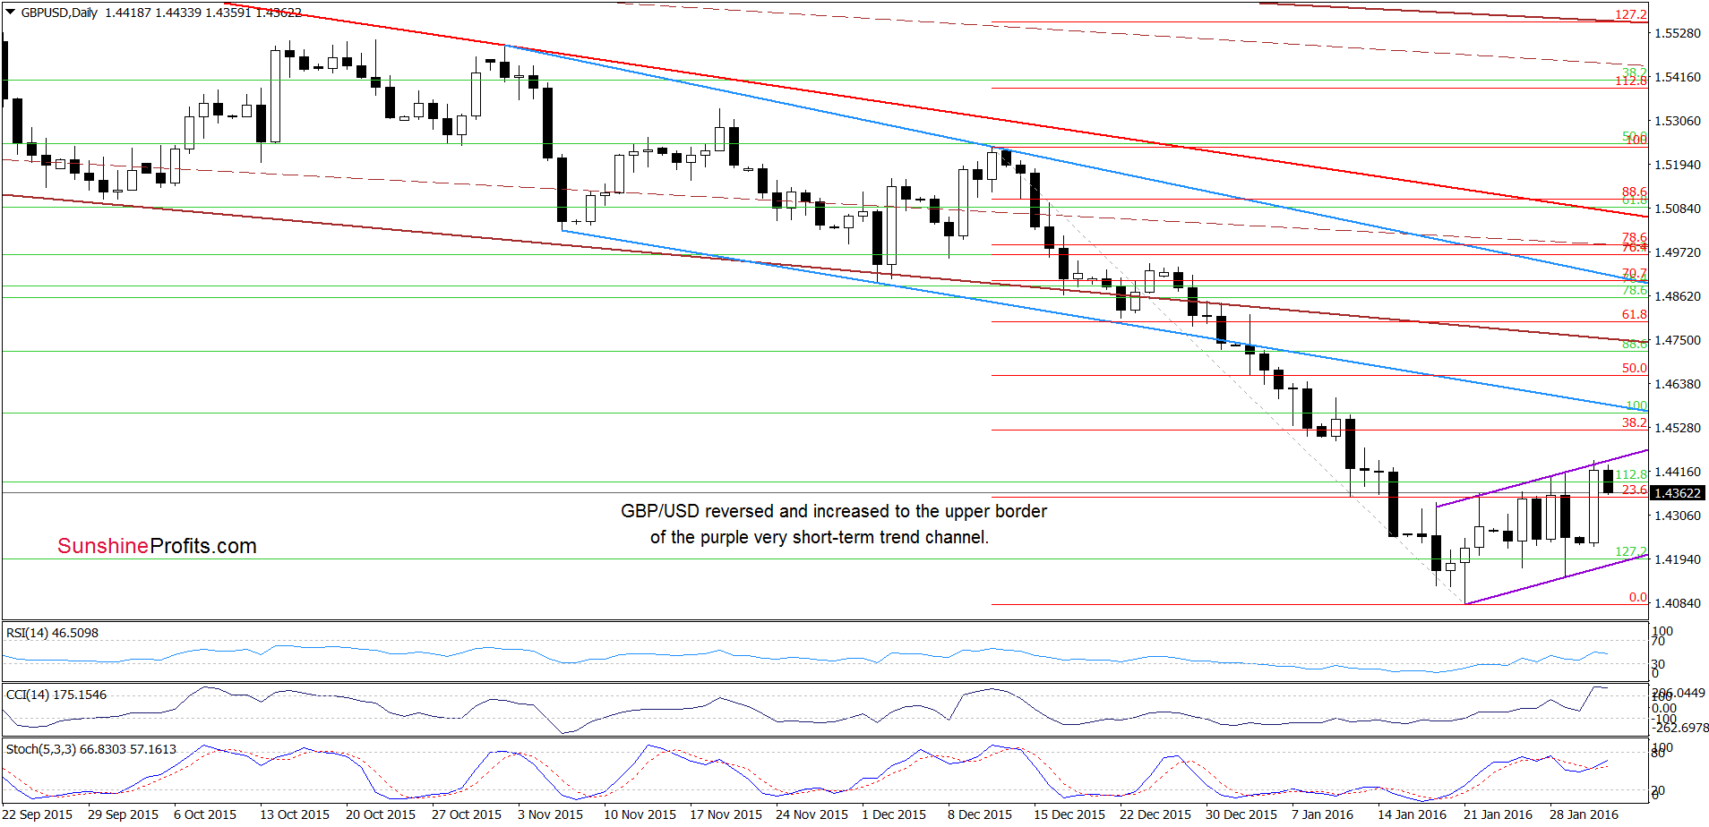Click the current price tag 1.43622
The image size is (1709, 827).
1678,493
